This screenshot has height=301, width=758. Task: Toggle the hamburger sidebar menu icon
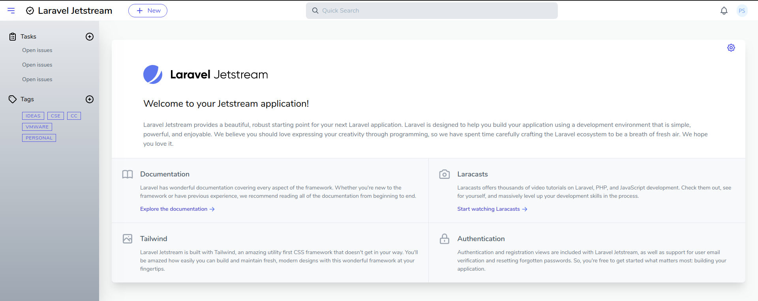(x=11, y=11)
